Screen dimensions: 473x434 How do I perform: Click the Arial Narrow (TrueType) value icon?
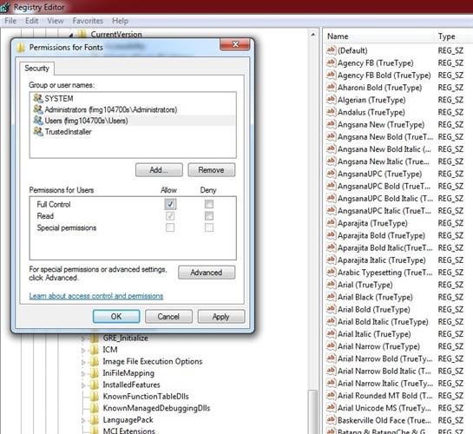click(x=331, y=346)
